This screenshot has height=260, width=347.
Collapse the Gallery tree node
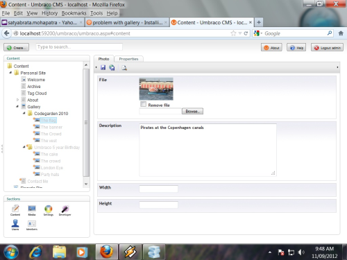17,107
